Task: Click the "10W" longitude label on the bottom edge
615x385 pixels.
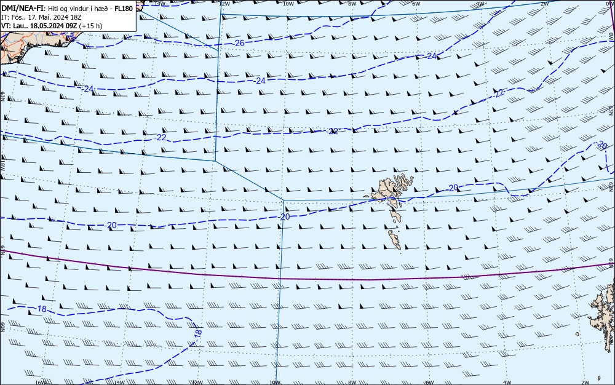Action: (x=275, y=383)
